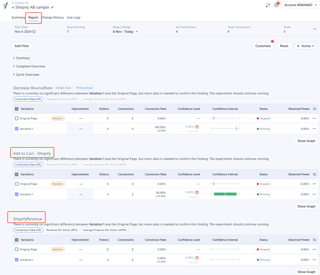The width and height of the screenshot is (320, 275).
Task: Click Variation 1 confidence interval in Decrease BounceRate
Action: coord(225,128)
